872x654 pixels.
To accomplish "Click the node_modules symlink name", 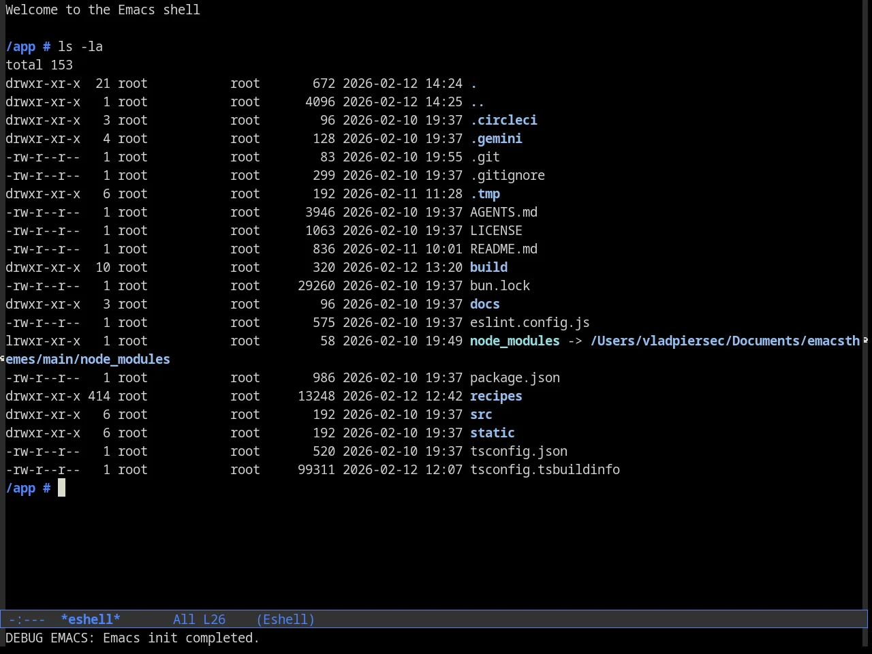I will pos(515,341).
